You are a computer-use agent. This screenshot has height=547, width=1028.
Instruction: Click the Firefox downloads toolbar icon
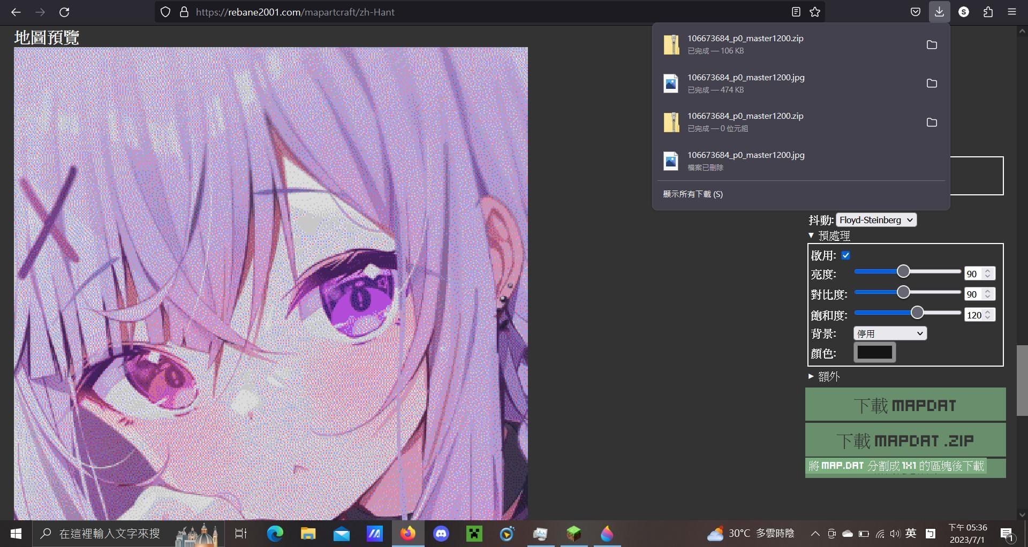tap(939, 12)
